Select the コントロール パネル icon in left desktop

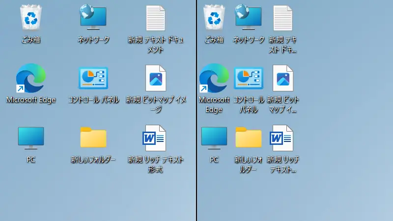pos(93,78)
